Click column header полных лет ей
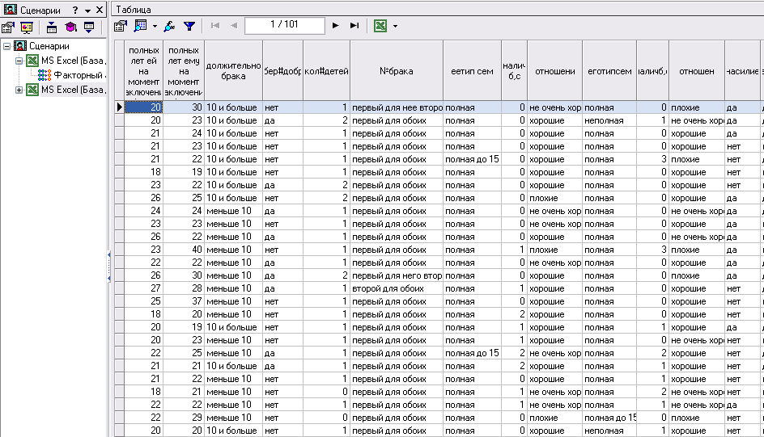Viewport: 764px width, 437px height. point(144,71)
